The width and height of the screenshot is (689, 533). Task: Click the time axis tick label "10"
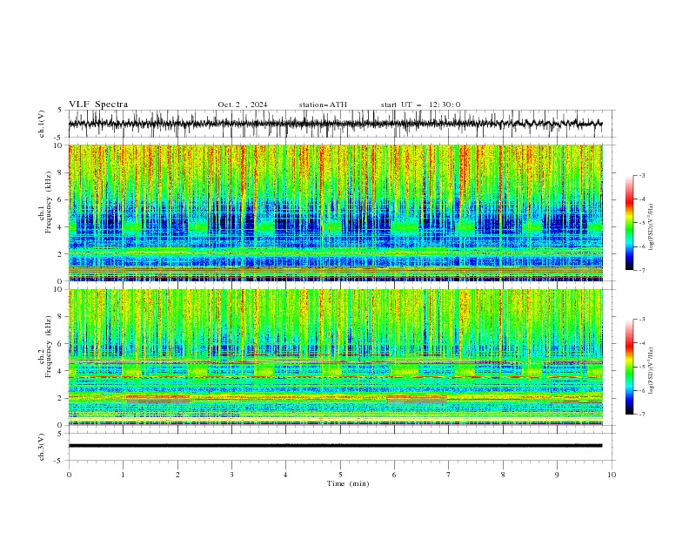(x=612, y=475)
